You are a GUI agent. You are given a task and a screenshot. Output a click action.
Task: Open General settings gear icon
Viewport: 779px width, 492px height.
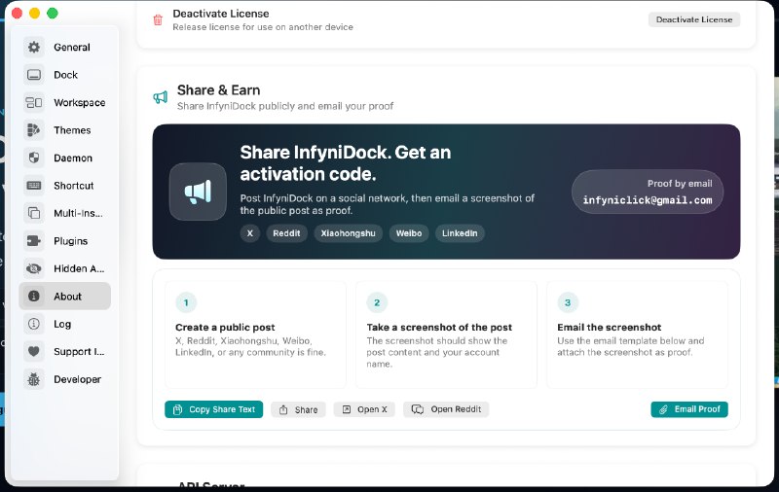click(34, 47)
